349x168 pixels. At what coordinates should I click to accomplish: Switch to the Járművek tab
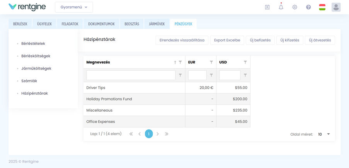tap(157, 24)
